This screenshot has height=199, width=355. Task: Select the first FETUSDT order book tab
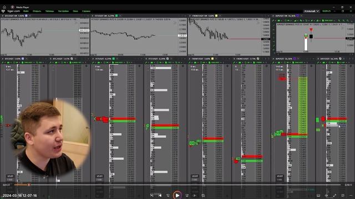[103, 59]
